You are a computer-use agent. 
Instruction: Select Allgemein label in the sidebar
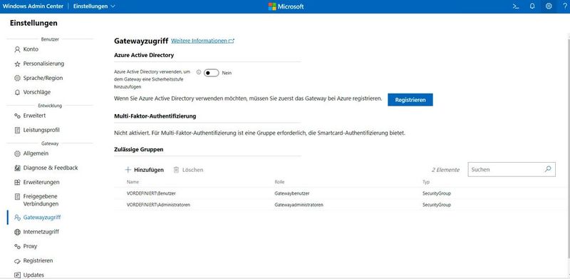click(36, 153)
